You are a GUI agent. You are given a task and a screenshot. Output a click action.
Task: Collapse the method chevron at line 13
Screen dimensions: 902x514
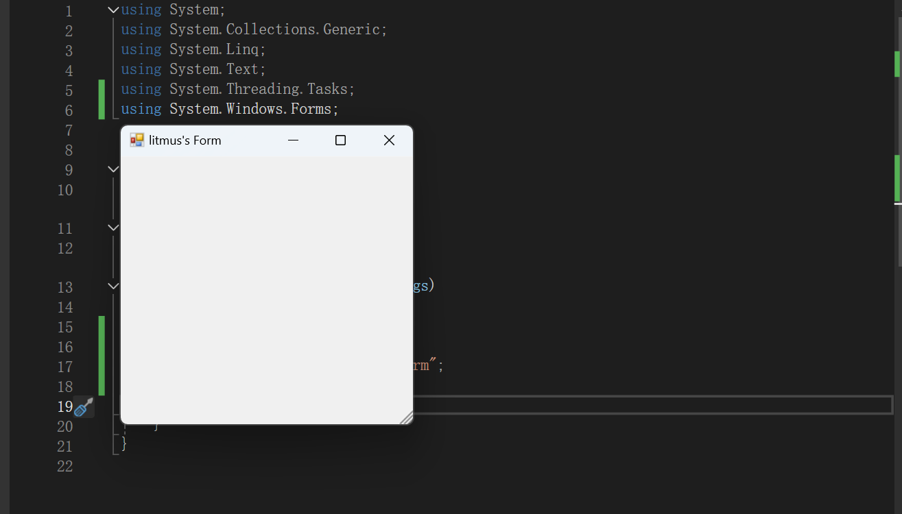(113, 286)
